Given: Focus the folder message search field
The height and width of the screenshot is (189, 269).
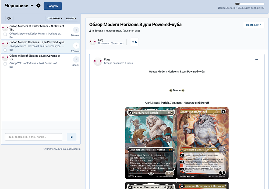Looking at the screenshot, I should coord(34,137).
